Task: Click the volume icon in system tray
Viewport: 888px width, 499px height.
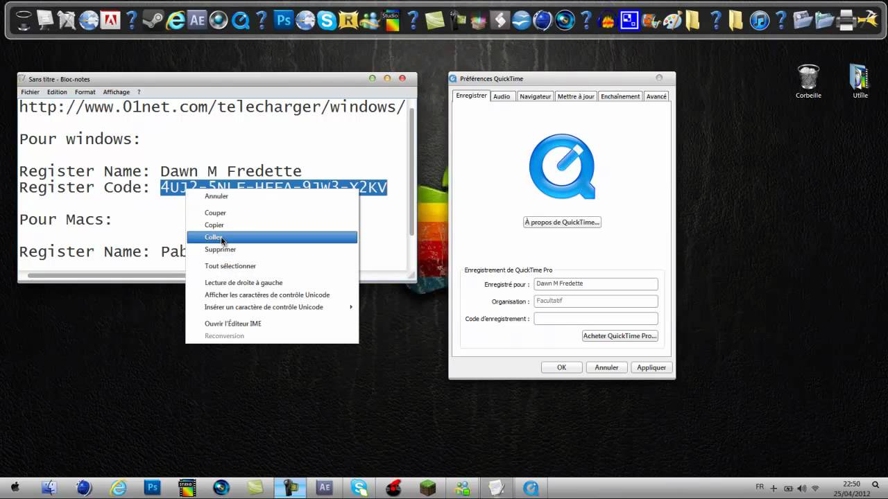Action: [801, 488]
